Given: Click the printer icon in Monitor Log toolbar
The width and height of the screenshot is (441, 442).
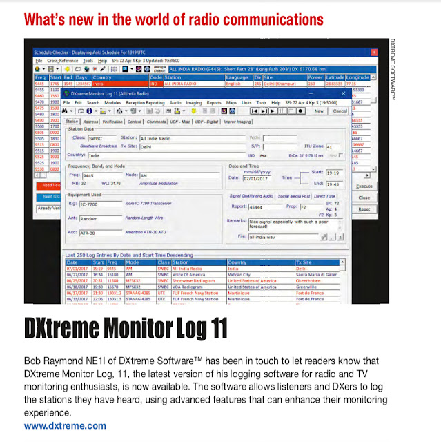Looking at the screenshot, I should (x=157, y=111).
